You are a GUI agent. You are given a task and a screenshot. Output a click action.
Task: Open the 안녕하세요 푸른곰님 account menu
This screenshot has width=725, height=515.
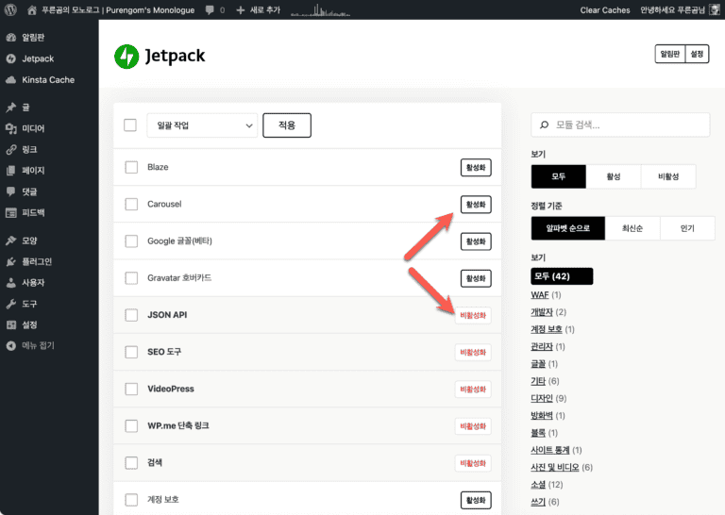point(672,9)
